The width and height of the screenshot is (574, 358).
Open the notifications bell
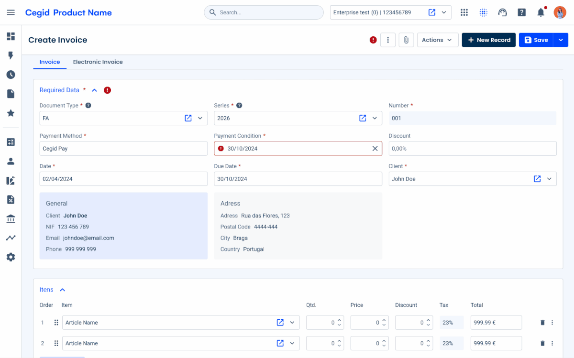click(541, 12)
